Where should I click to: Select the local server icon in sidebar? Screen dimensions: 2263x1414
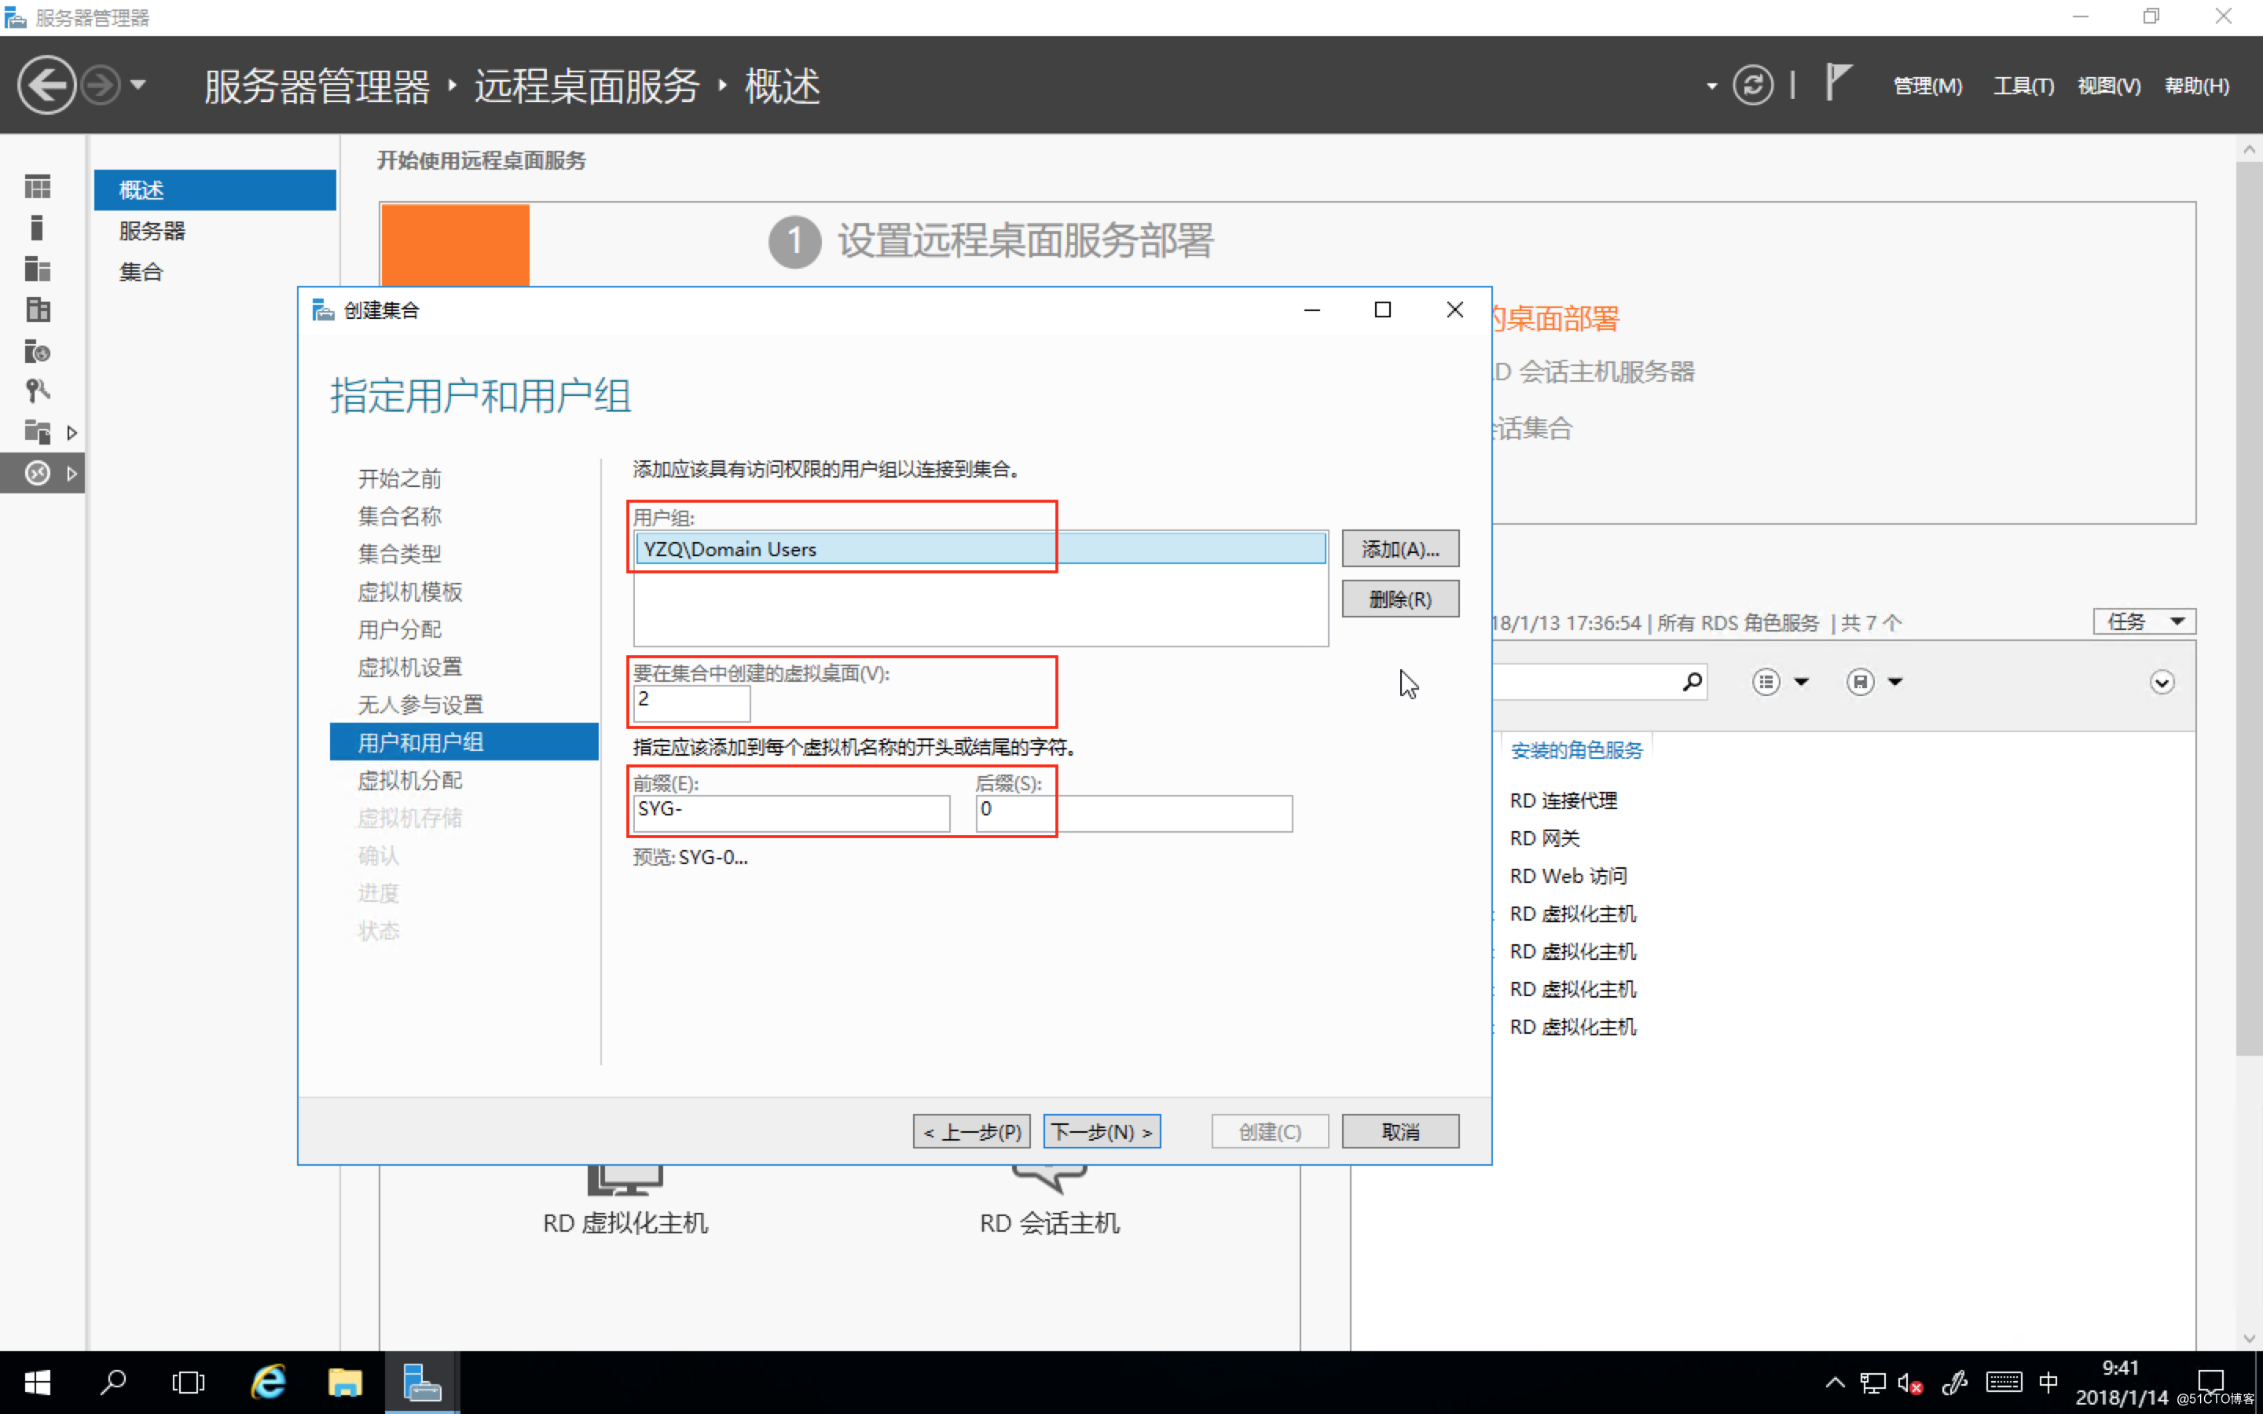click(38, 228)
